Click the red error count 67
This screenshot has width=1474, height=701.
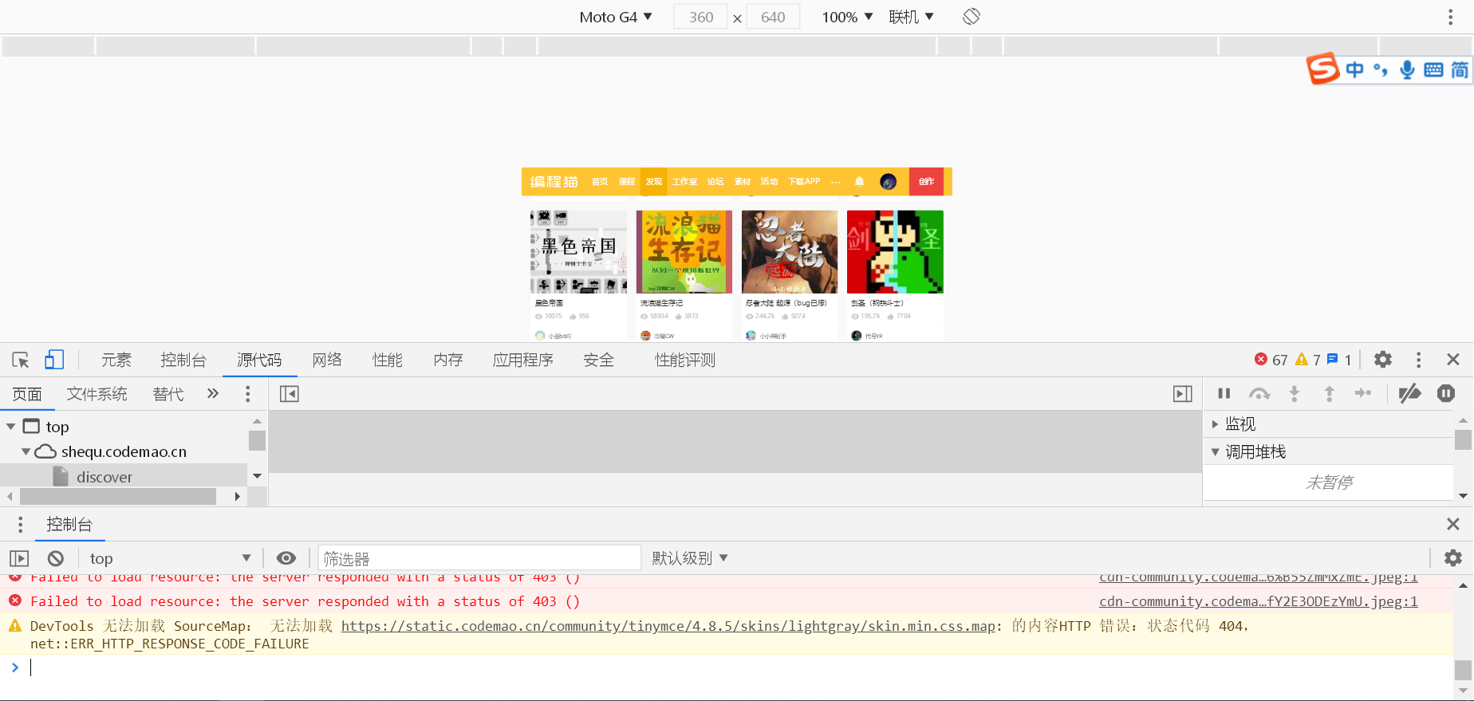tap(1271, 360)
